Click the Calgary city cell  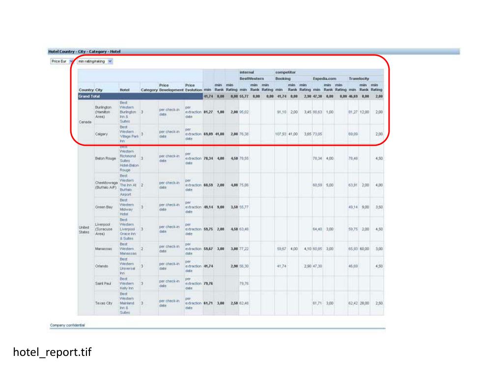pos(101,134)
